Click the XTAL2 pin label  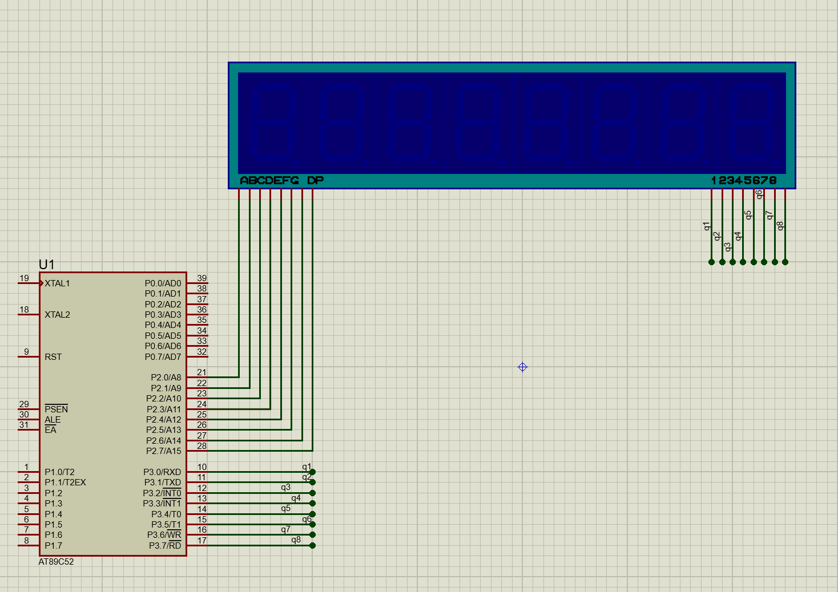point(57,315)
